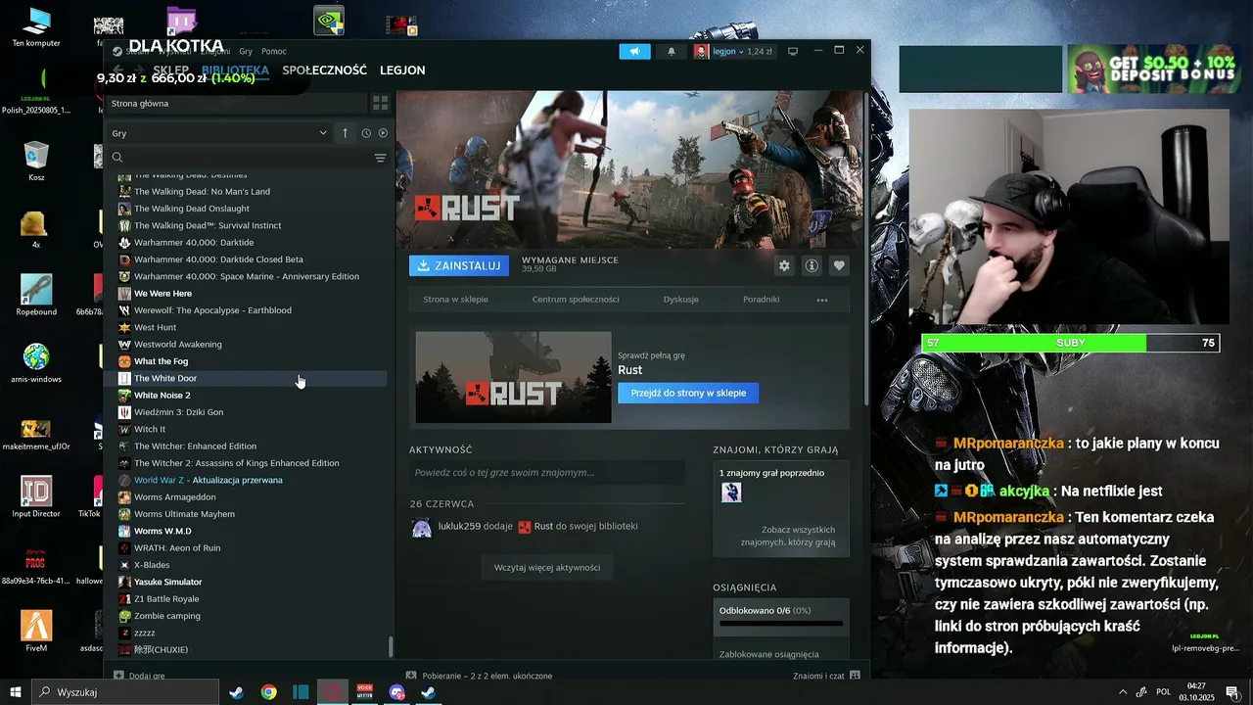The height and width of the screenshot is (705, 1253).
Task: Open SPOŁECZNOŚĆ navigation tab
Action: (x=324, y=70)
